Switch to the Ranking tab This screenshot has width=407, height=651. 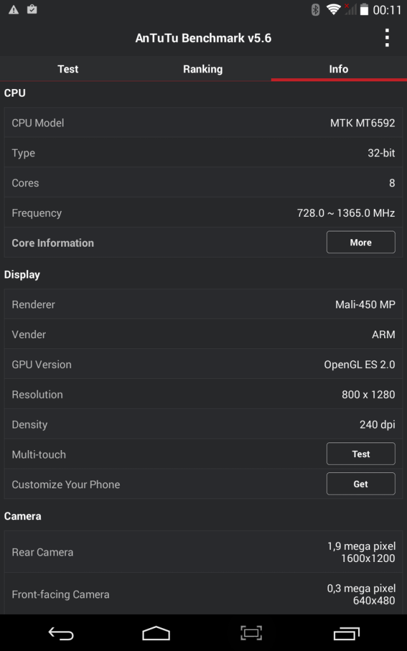tap(203, 69)
